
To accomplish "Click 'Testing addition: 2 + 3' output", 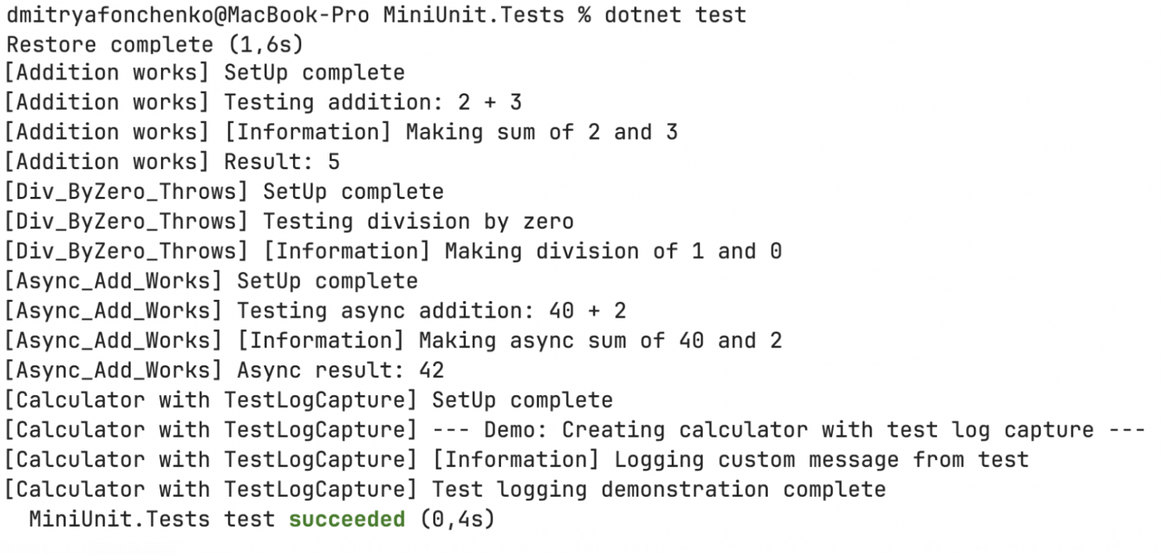I will 374,103.
